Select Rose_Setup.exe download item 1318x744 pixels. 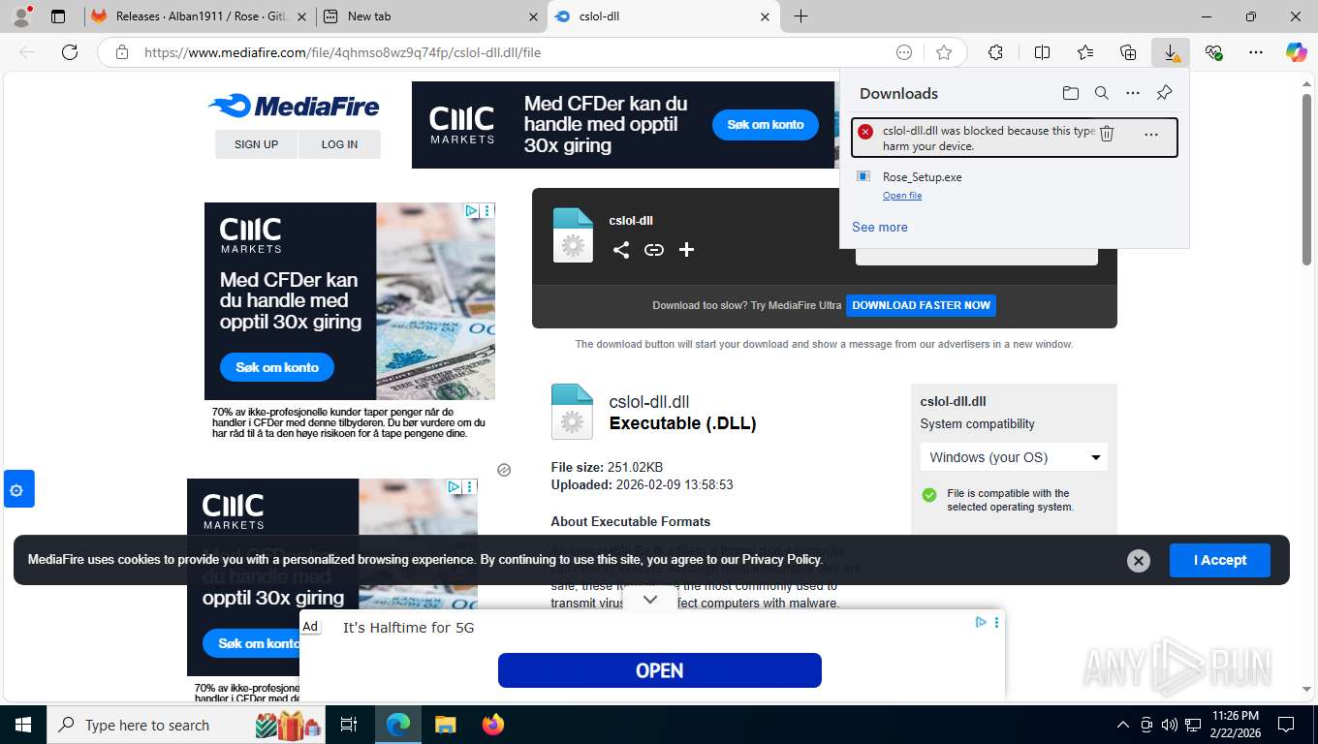pyautogui.click(x=1014, y=185)
